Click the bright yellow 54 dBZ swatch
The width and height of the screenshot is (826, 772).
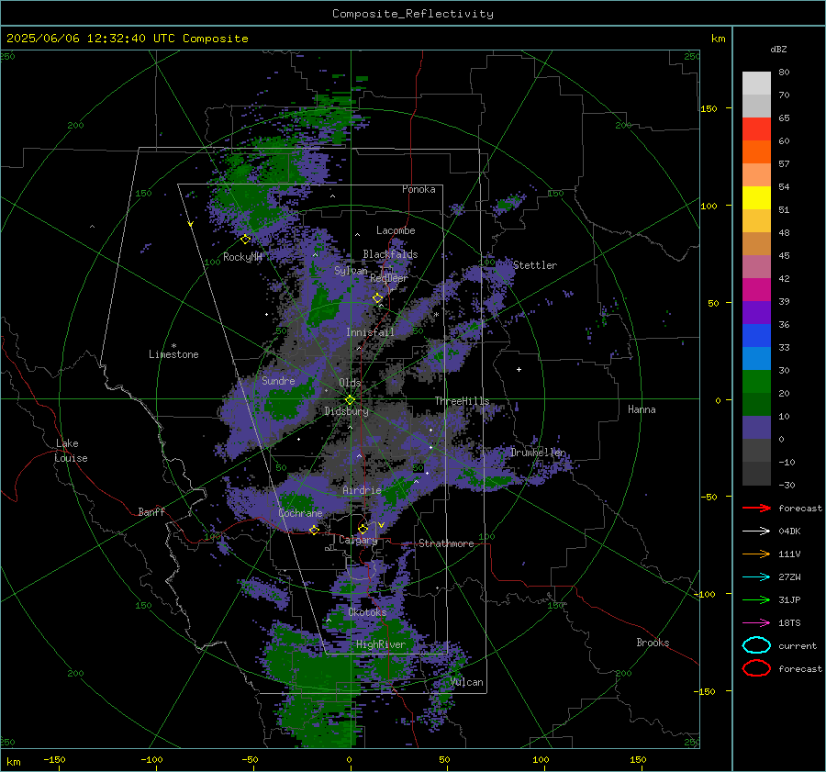(x=756, y=197)
